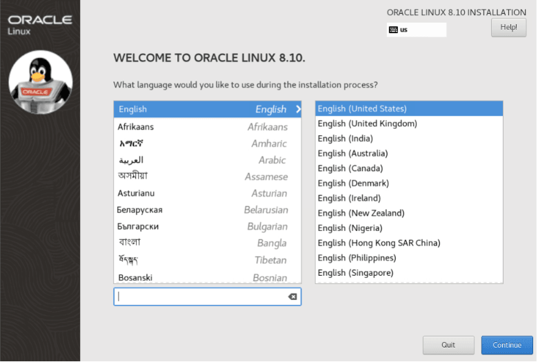
Task: Choose English (Denmark) locale
Action: pyautogui.click(x=409, y=183)
